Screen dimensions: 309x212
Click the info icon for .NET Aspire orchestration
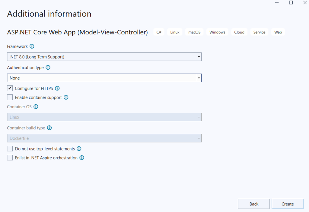click(x=82, y=158)
